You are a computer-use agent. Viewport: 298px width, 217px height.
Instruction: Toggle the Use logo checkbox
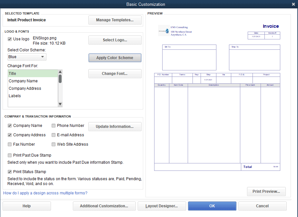point(10,39)
